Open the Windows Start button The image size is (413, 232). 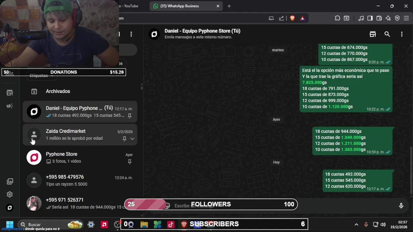point(10,224)
